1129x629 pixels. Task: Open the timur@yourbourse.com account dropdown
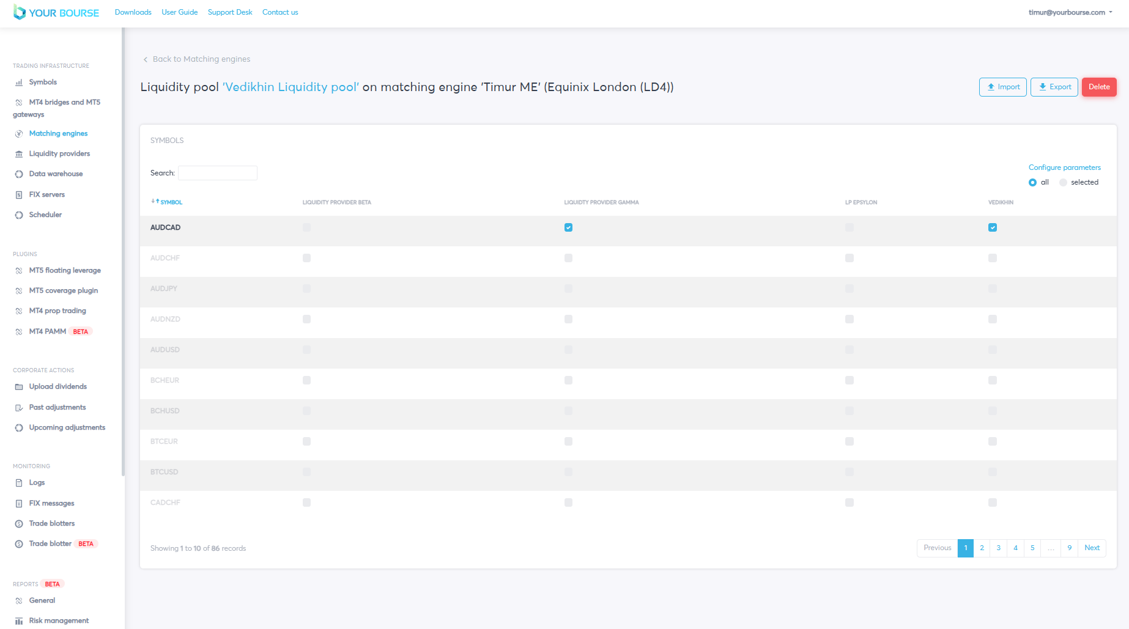pyautogui.click(x=1070, y=12)
